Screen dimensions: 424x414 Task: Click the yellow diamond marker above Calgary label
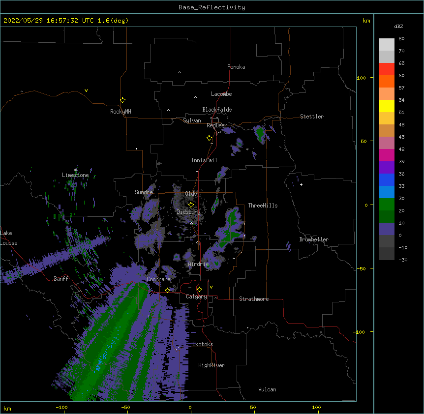pyautogui.click(x=199, y=290)
